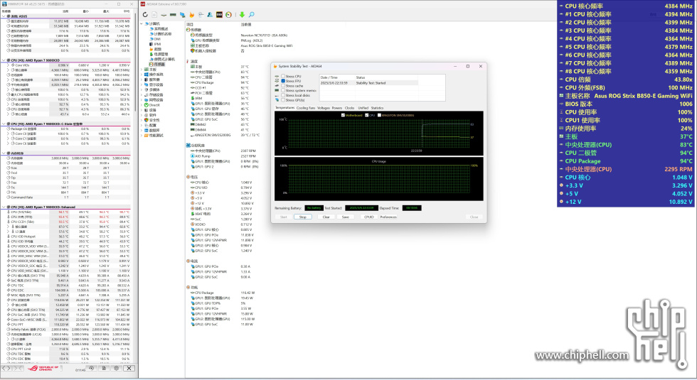Toggle the CPU graph checkbox
This screenshot has width=697, height=380.
tap(367, 115)
